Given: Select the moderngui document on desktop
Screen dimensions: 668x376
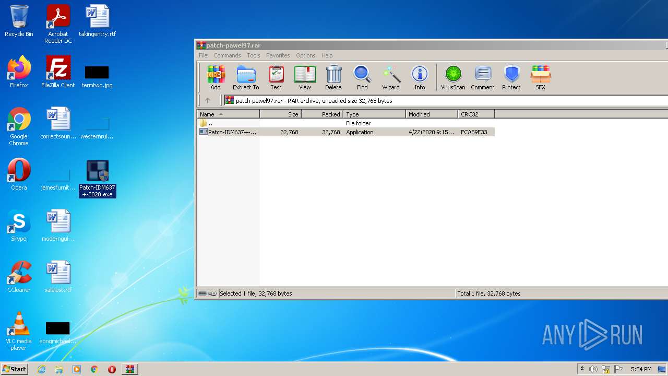Looking at the screenshot, I should click(58, 226).
